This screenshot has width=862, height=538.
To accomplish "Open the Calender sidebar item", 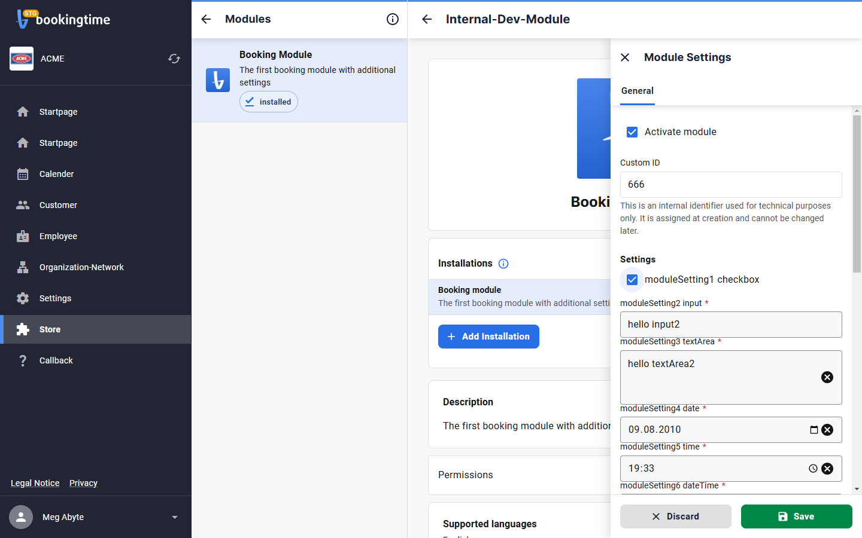I will (x=96, y=174).
